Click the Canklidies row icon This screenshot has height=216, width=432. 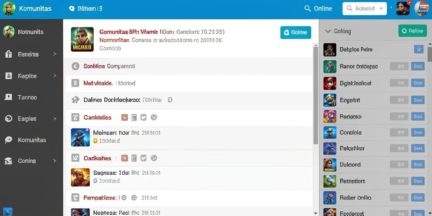[x=75, y=118]
